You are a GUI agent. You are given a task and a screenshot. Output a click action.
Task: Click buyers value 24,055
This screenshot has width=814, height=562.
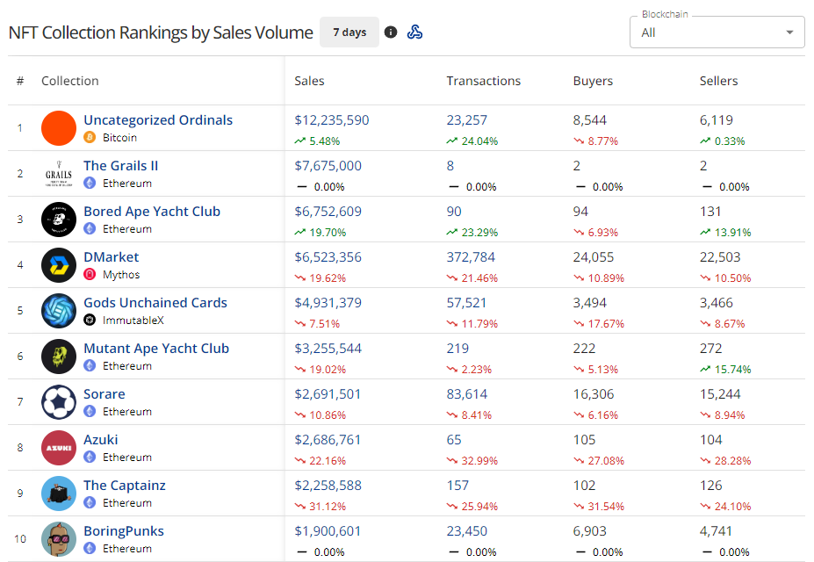(594, 257)
